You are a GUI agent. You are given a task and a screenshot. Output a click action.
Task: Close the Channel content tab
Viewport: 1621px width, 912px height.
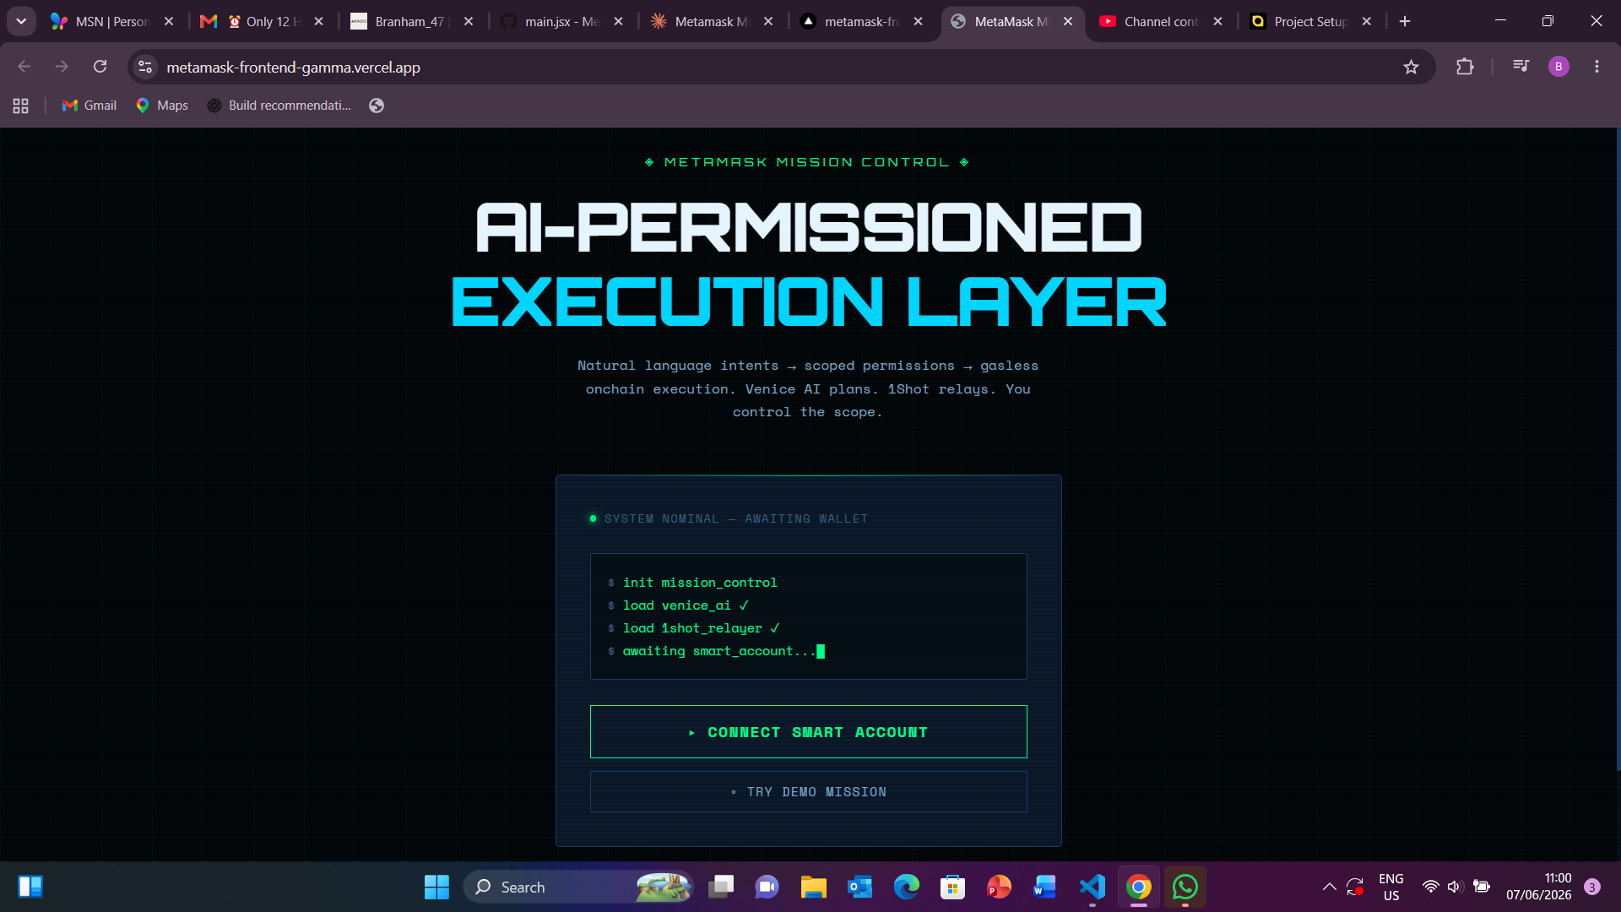tap(1217, 21)
